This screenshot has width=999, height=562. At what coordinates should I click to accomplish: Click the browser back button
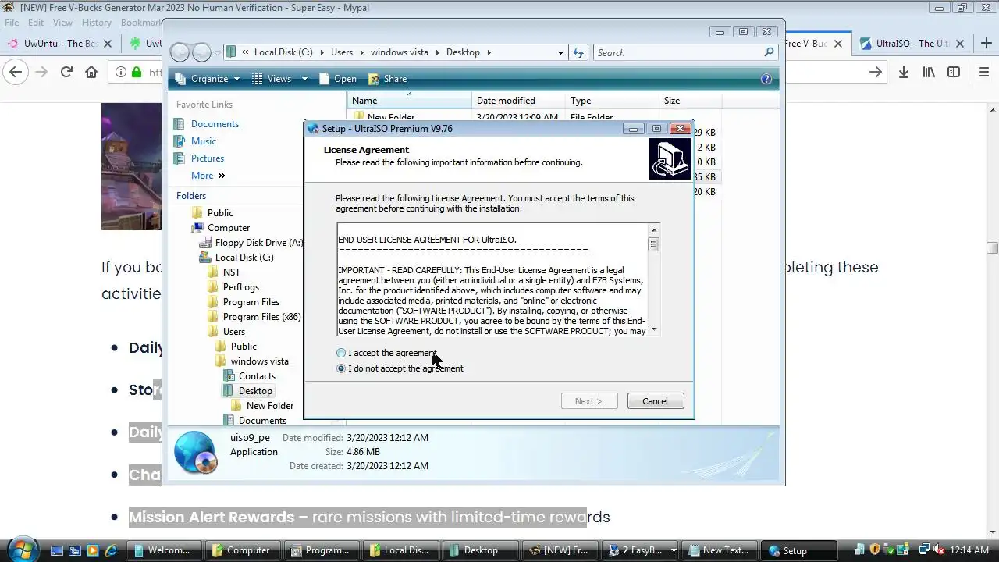pyautogui.click(x=15, y=72)
